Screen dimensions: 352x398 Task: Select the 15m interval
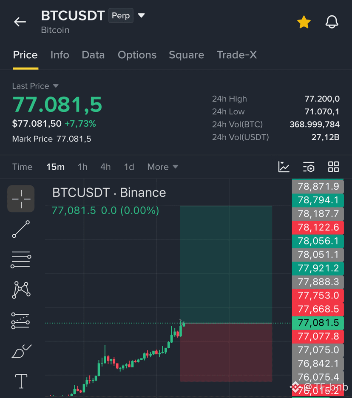pyautogui.click(x=55, y=167)
